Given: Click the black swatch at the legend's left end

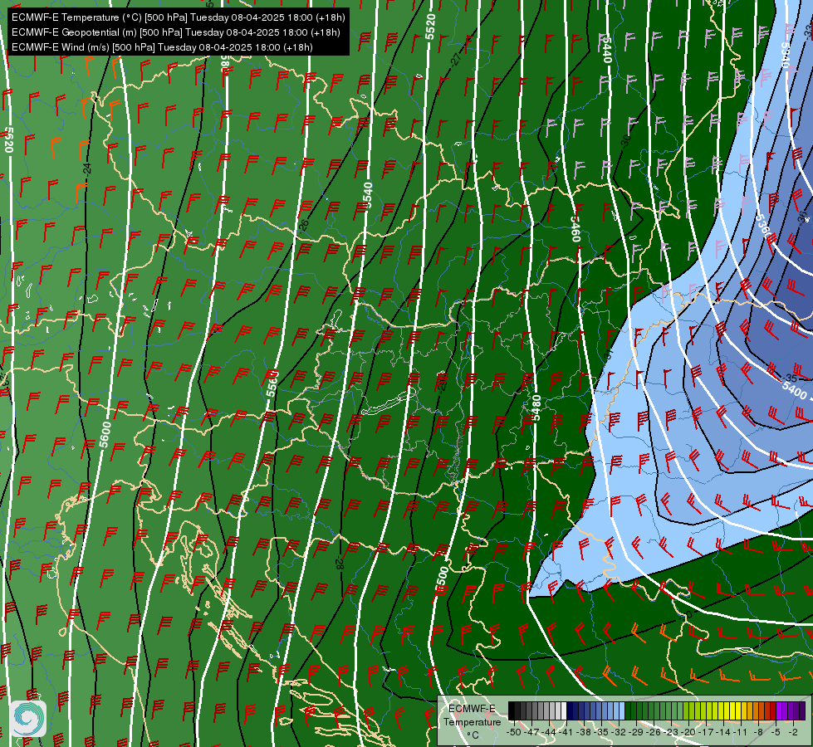Looking at the screenshot, I should coord(512,711).
